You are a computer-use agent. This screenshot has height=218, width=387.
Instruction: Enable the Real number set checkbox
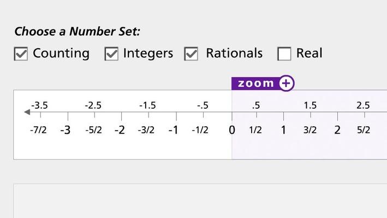click(284, 54)
